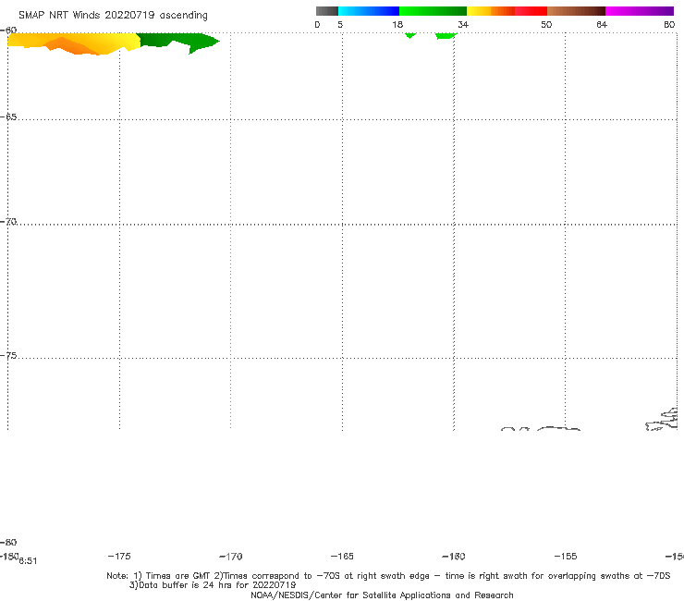Click the swath time label '6:51'
The image size is (684, 601).
click(x=28, y=561)
